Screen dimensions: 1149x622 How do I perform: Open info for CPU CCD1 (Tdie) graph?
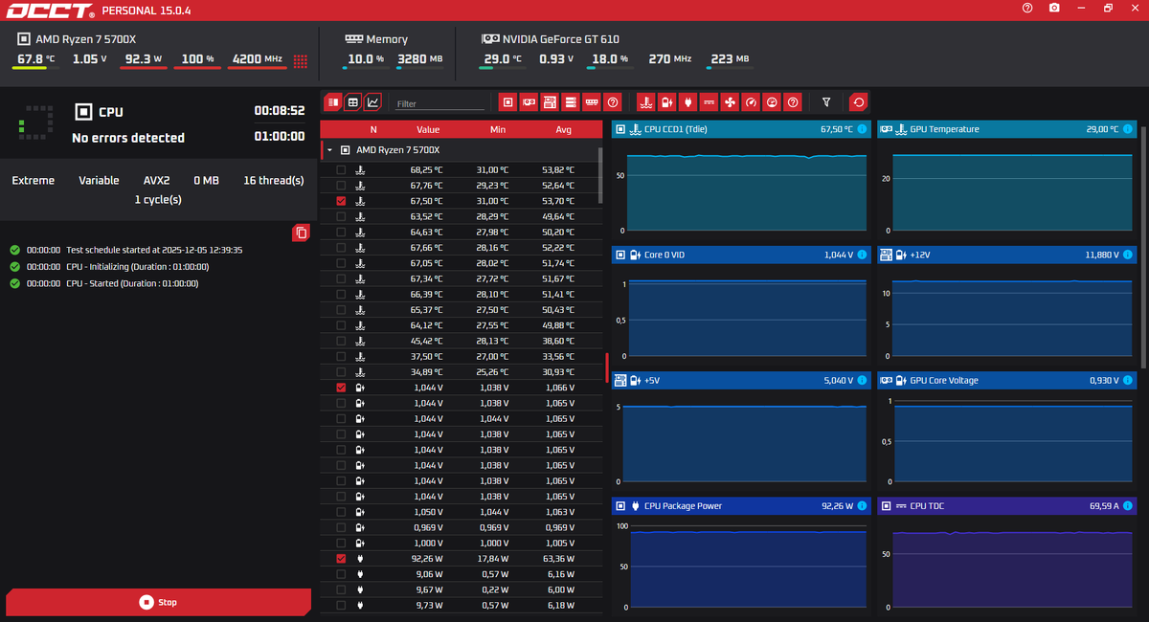pos(861,129)
